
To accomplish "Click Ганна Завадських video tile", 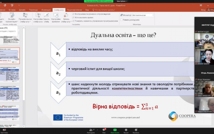I will point(204,89).
